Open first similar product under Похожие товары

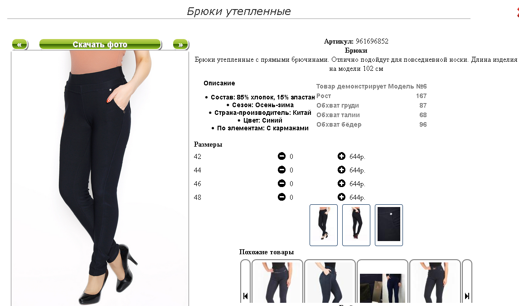click(277, 282)
